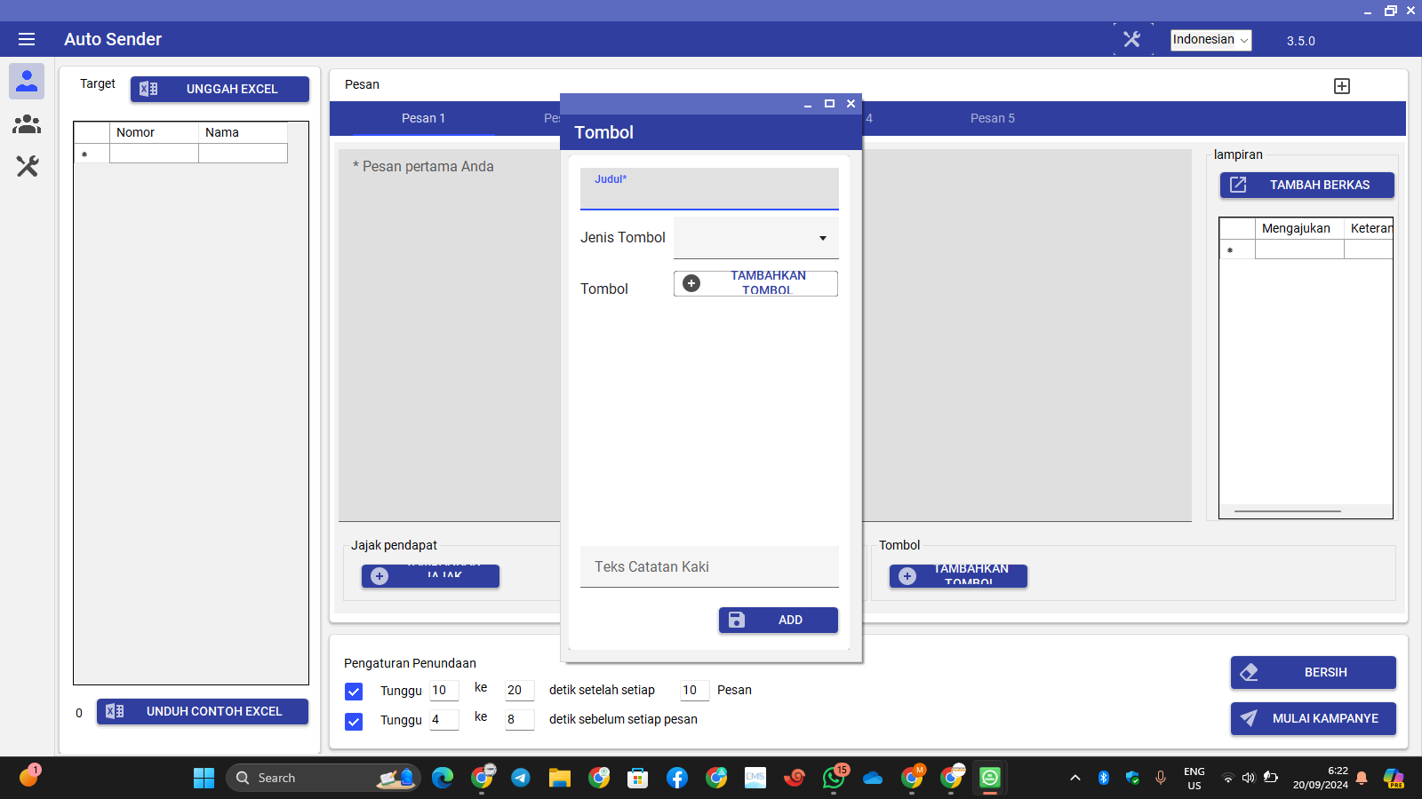Click the MULAI KAMPANYE button
The image size is (1422, 799).
tap(1313, 718)
